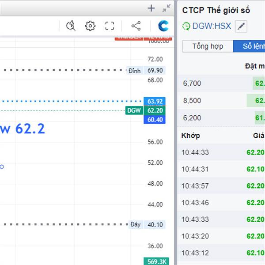Image resolution: width=265 pixels, height=265 pixels.
Task: Click the 36.00 price axis label
Action: tap(155, 246)
